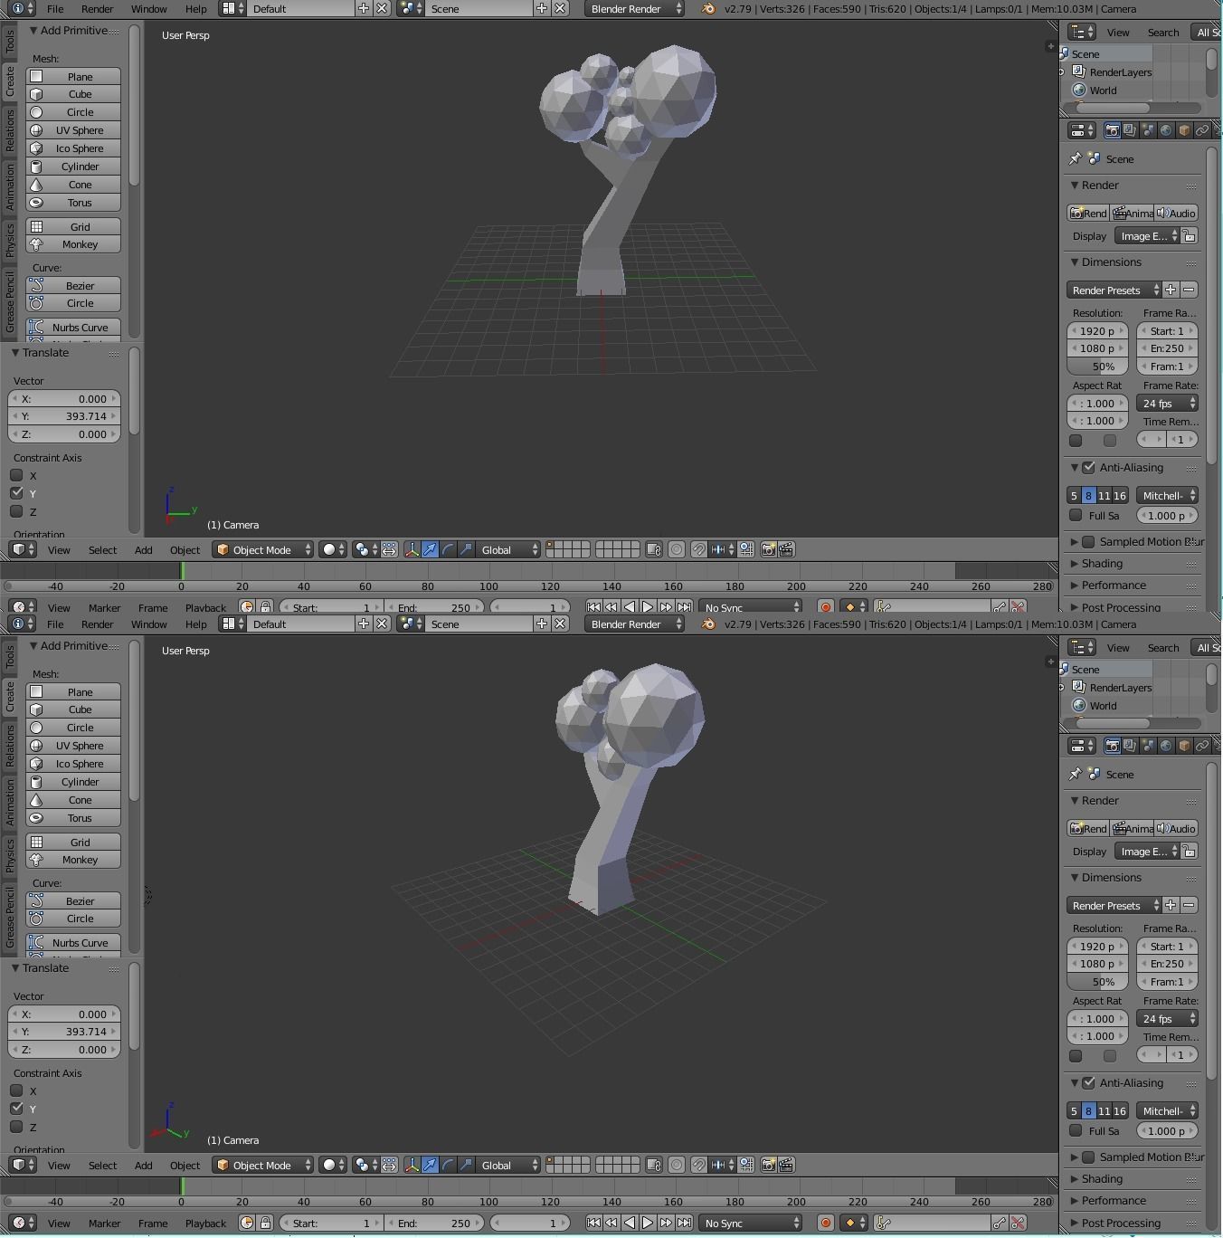Click Torus primitive button in top window
1223x1238 pixels.
click(73, 203)
